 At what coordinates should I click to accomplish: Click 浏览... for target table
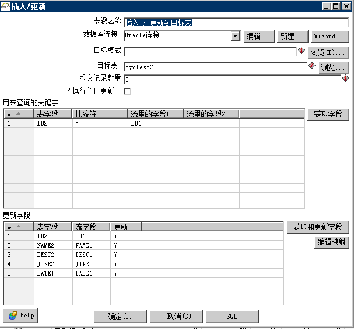click(x=334, y=67)
